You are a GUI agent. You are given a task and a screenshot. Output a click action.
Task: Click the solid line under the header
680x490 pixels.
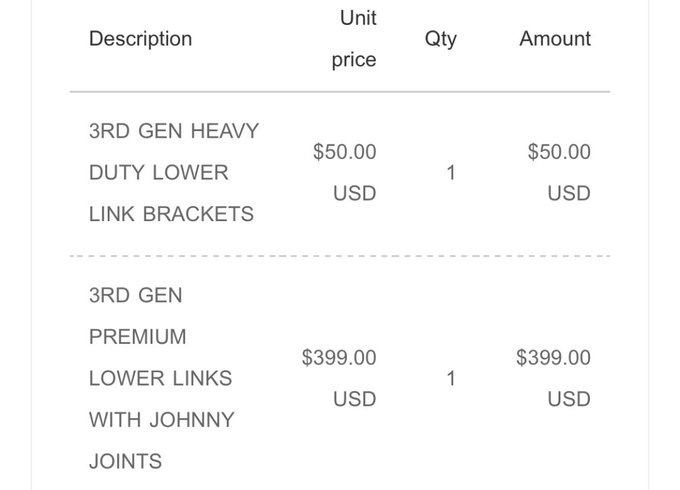[340, 92]
